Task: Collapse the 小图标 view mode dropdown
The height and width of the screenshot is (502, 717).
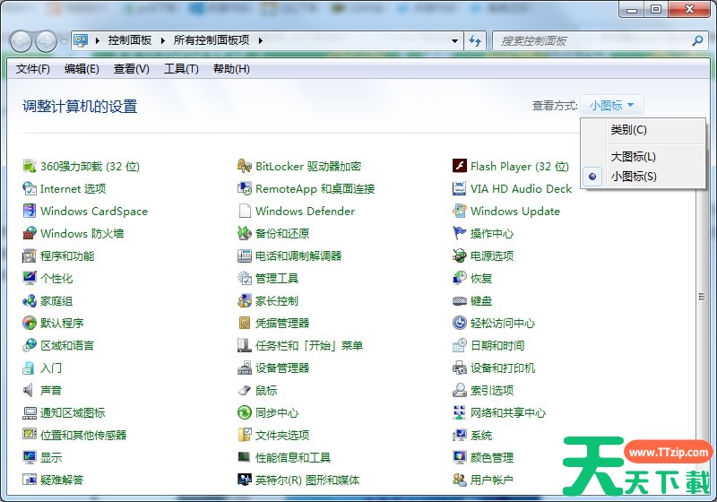Action: (612, 106)
